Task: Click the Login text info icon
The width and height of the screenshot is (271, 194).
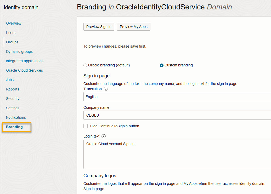Action: pos(104,136)
